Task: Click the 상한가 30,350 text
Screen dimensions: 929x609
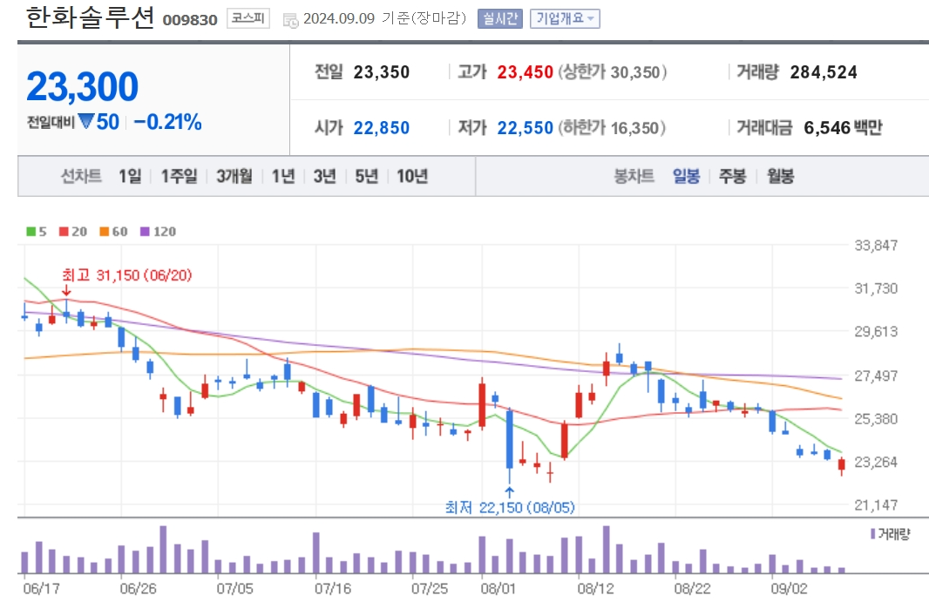Action: point(613,72)
